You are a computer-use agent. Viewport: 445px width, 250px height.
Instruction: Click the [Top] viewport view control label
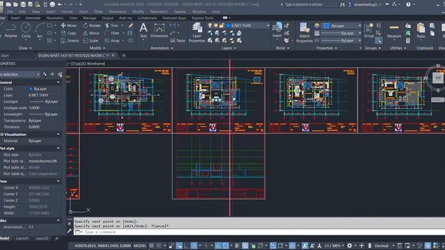pyautogui.click(x=75, y=64)
